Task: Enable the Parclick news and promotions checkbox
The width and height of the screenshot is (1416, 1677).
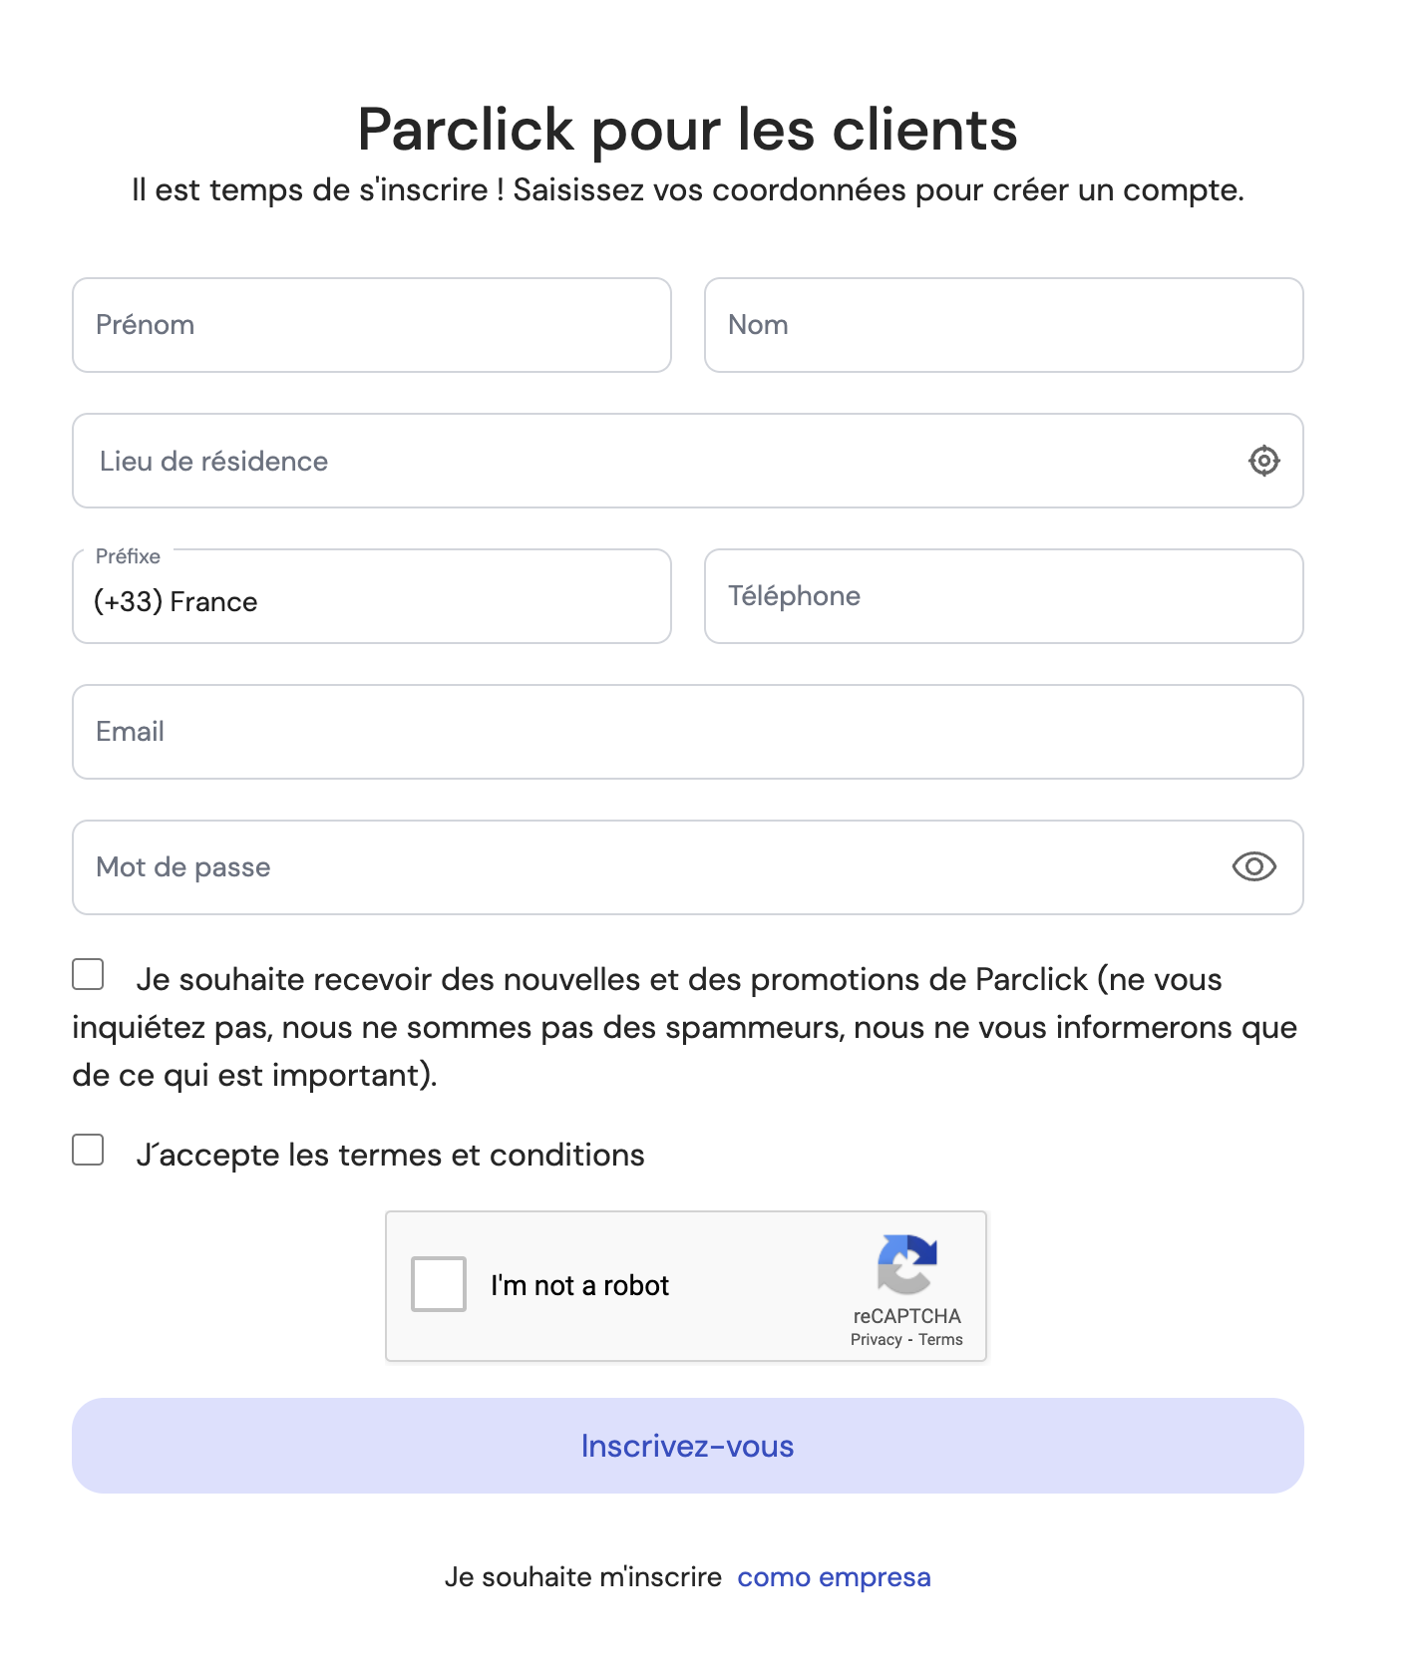Action: [x=88, y=974]
